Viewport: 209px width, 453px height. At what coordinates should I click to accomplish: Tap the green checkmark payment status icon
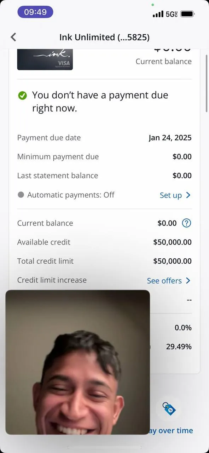coord(22,95)
